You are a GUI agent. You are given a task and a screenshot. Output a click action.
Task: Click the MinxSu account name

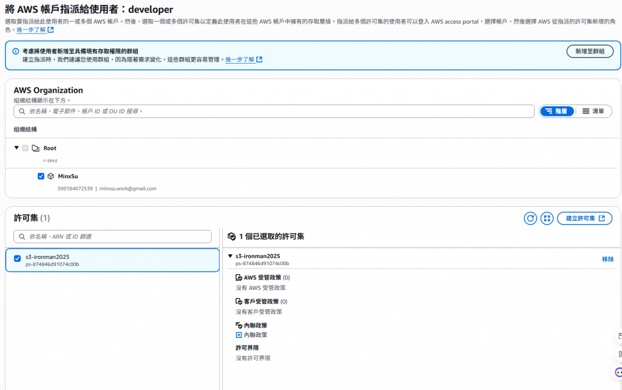coord(68,176)
